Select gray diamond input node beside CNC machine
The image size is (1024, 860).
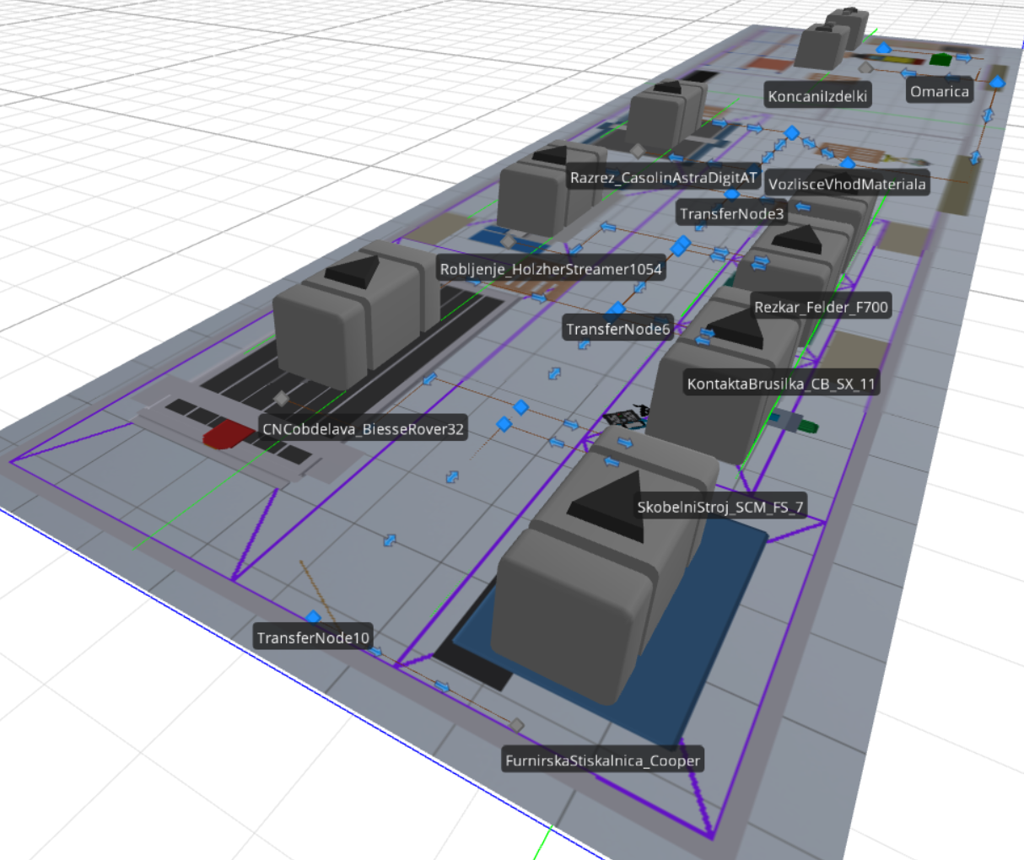click(281, 398)
